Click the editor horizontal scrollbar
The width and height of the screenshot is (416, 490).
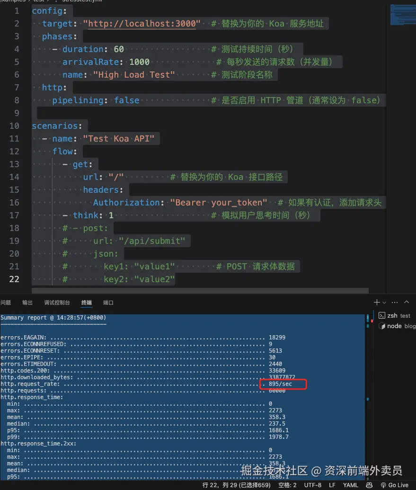pos(200,291)
